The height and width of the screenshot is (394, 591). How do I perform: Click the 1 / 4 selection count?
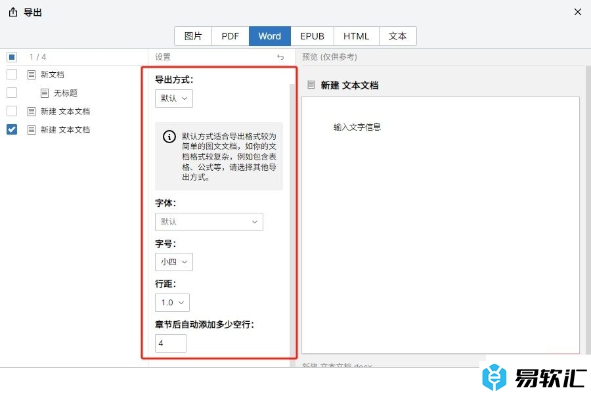(x=37, y=57)
